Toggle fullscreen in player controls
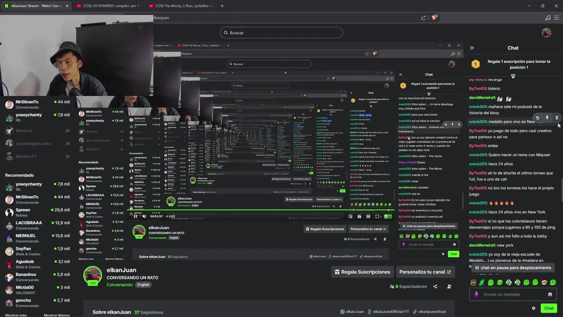Viewport: 563px width, 317px height. (377, 216)
